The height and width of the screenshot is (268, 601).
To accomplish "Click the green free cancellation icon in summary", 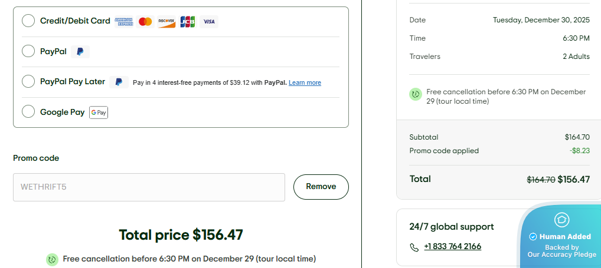I will [416, 94].
